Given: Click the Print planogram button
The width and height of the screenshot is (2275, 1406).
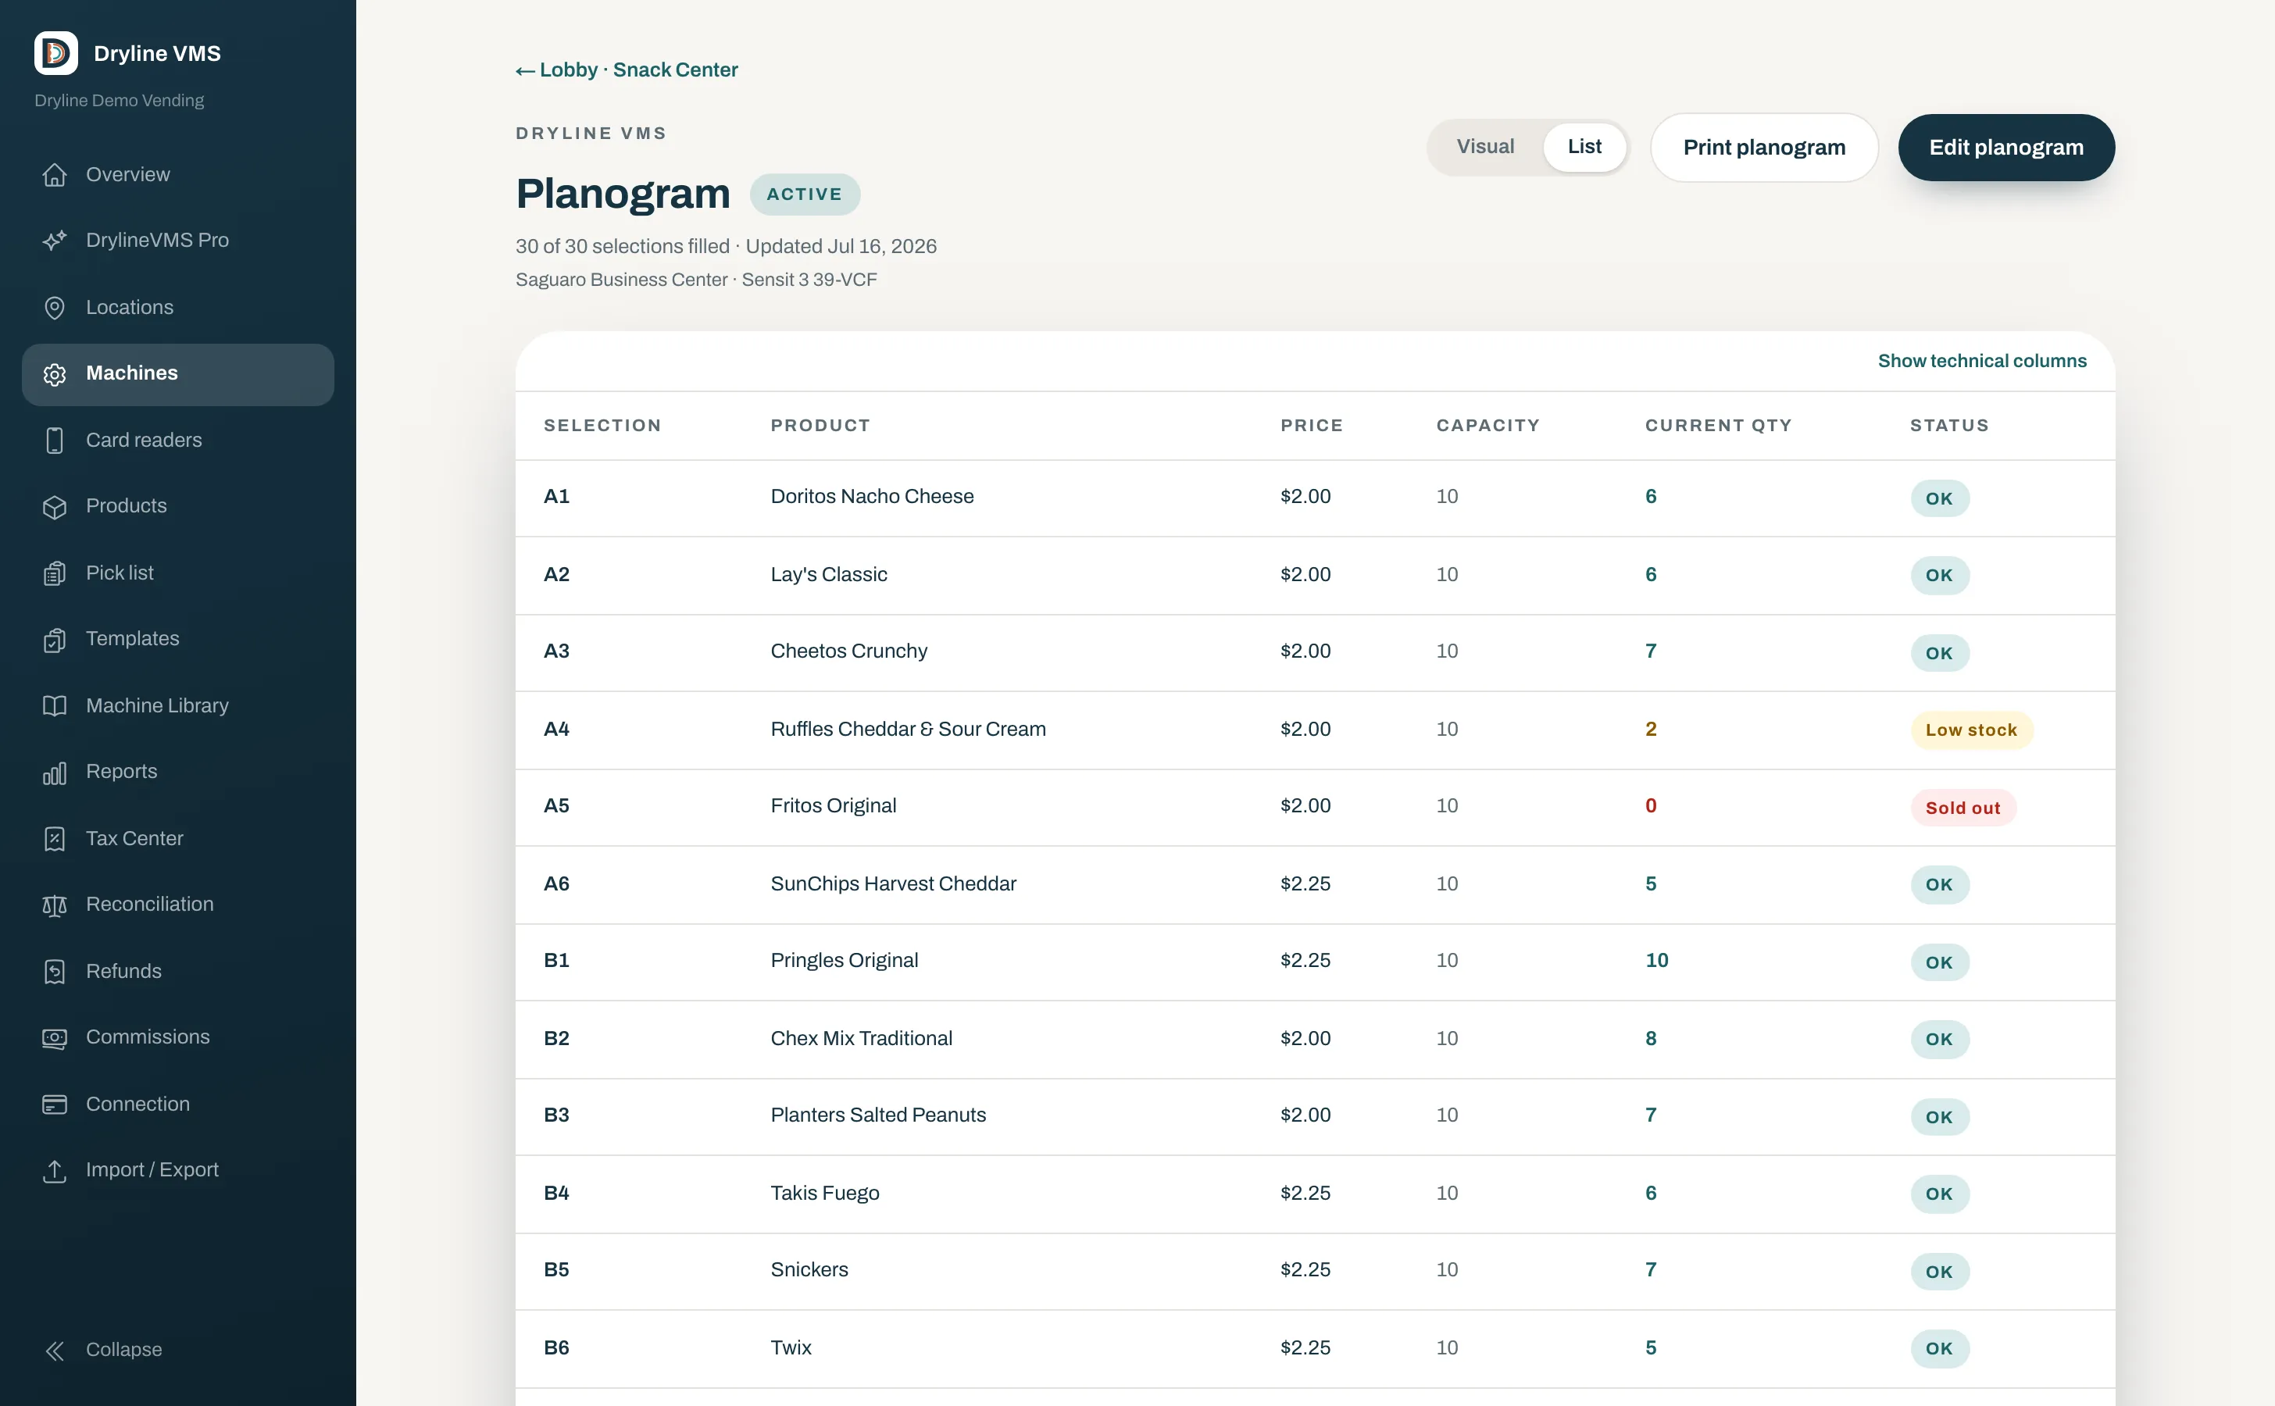Looking at the screenshot, I should coord(1763,148).
